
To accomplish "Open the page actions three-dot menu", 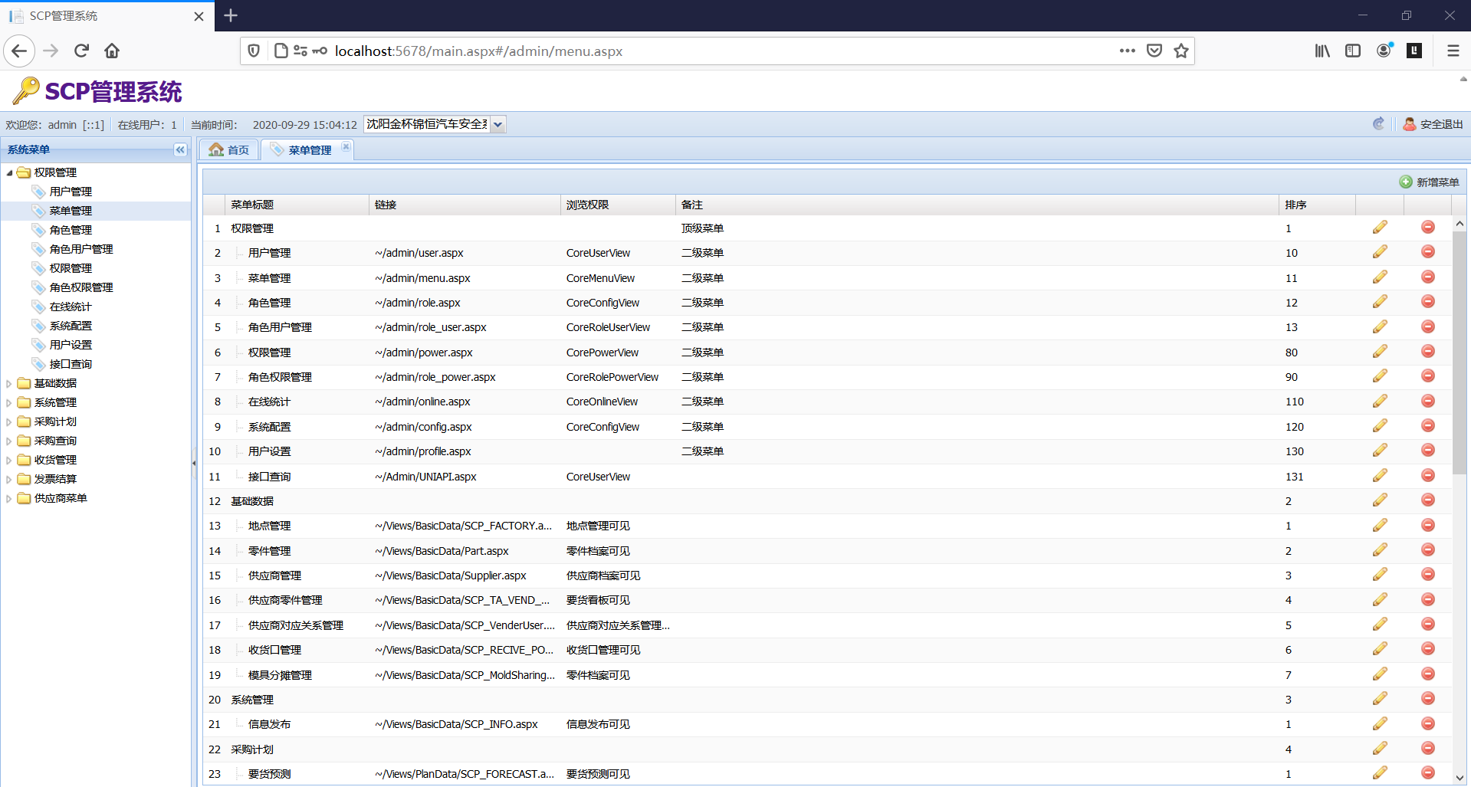I will pyautogui.click(x=1127, y=51).
